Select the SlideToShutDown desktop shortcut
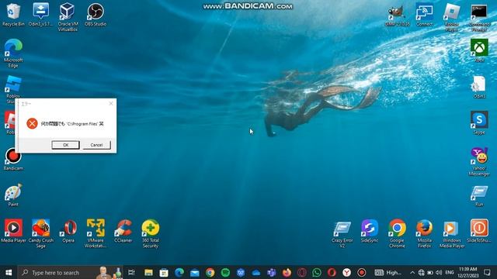Viewport: 497px width, 279px height. click(479, 231)
